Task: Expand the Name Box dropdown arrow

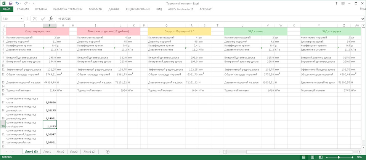Action: 22,18
